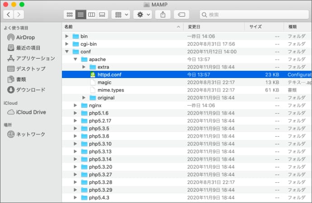
Task: Switch to gallery view in toolbar
Action: [102, 14]
